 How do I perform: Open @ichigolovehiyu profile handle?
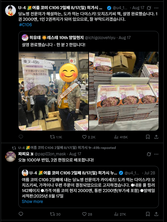pyautogui.click(x=100, y=38)
